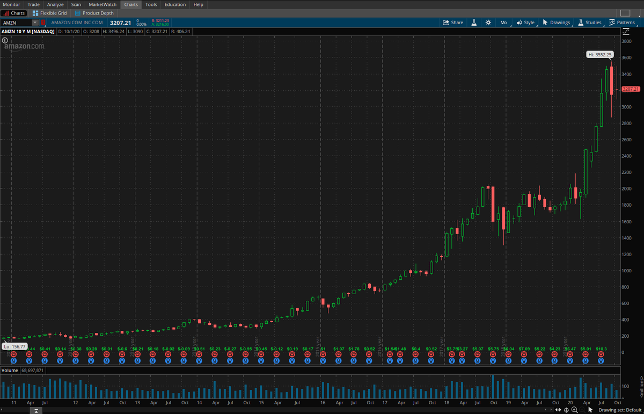Click the chart grid layout icon
644x414 pixels.
pos(625,13)
